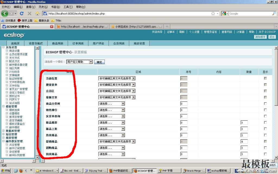The height and width of the screenshot is (174, 278).
Task: Toggle the 显示 checkbox for 精品推荐
Action: point(265,123)
